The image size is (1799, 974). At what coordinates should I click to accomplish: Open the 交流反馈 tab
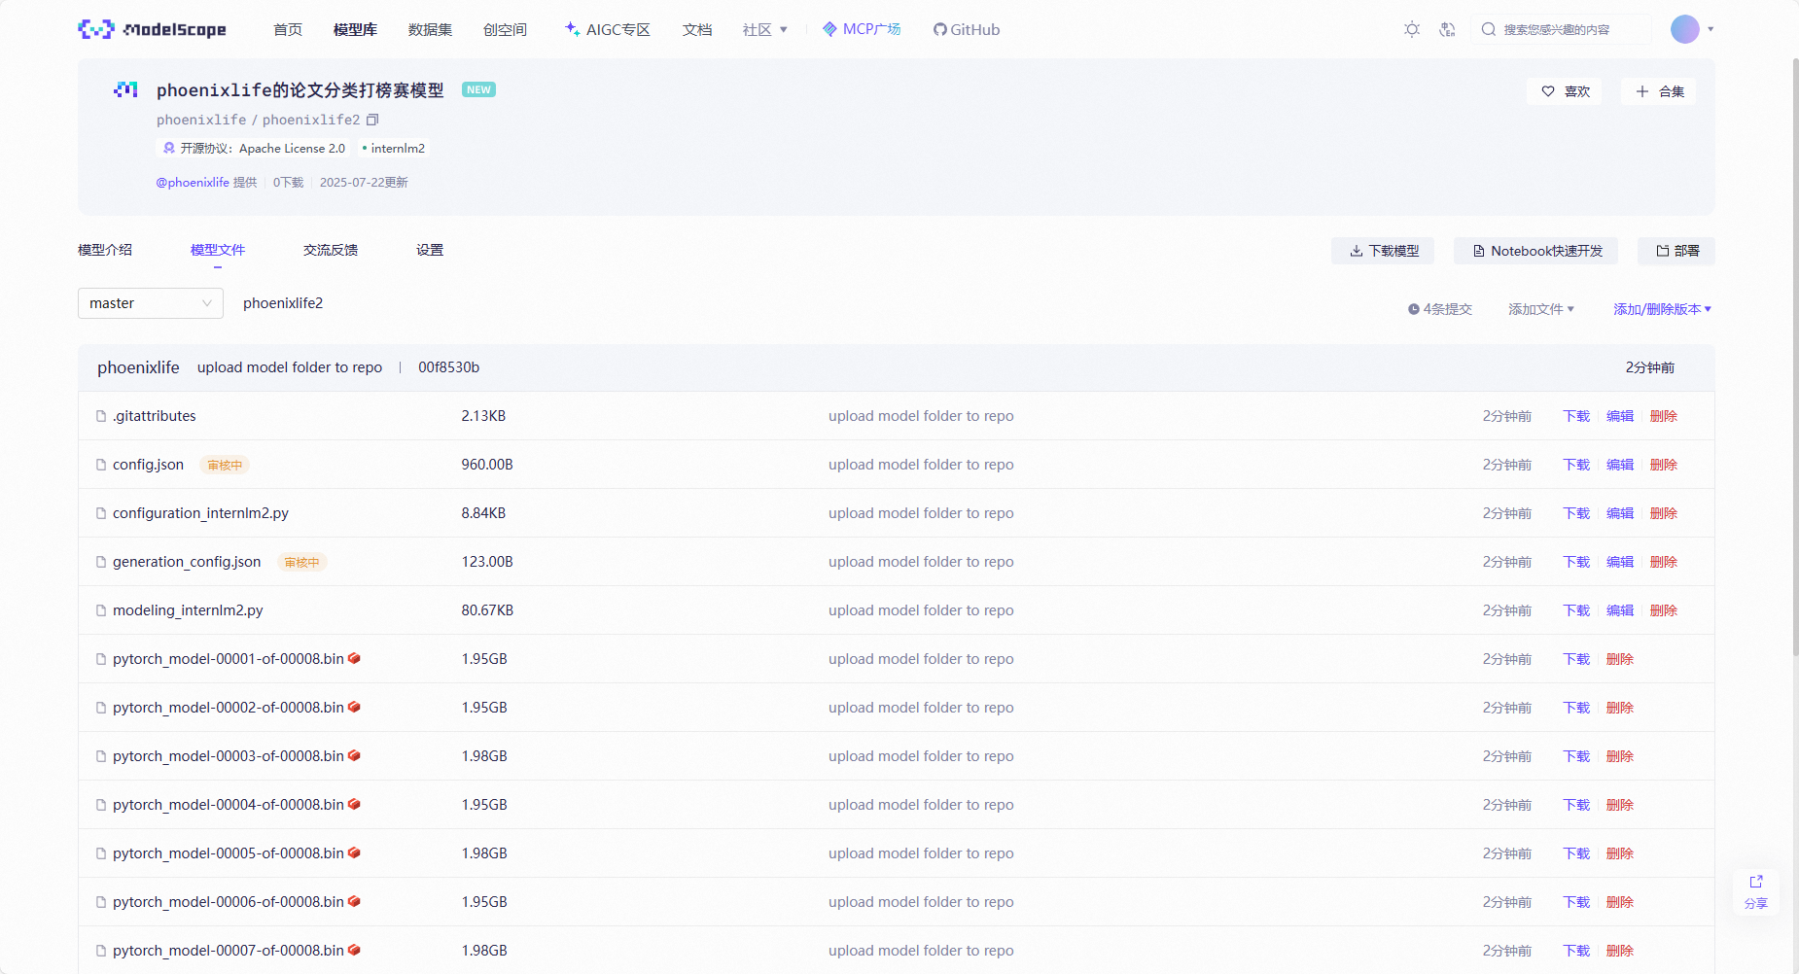(331, 250)
